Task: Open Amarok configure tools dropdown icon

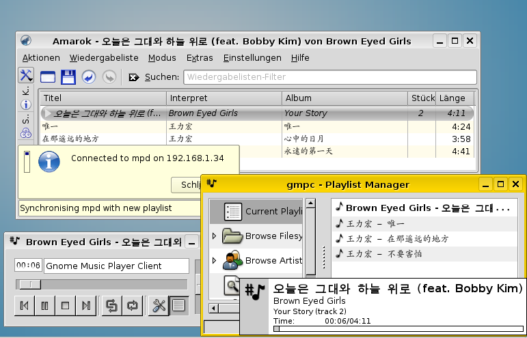Action: tap(26, 76)
